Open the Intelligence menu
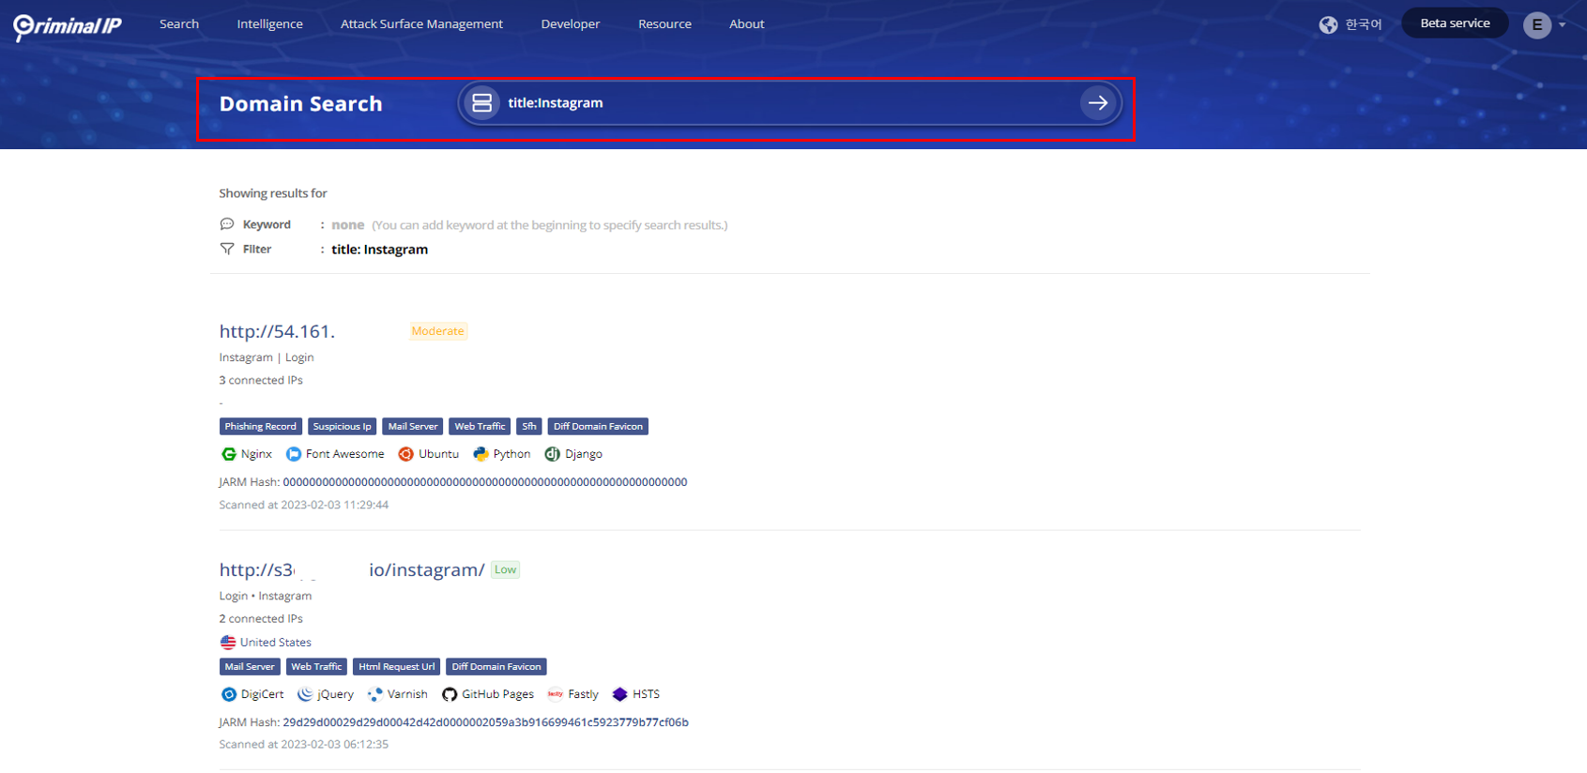 pos(269,24)
